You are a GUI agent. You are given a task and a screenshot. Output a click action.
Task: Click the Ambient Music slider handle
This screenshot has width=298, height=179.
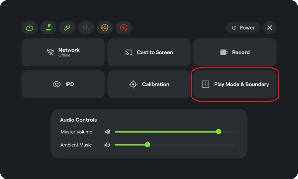tap(147, 145)
